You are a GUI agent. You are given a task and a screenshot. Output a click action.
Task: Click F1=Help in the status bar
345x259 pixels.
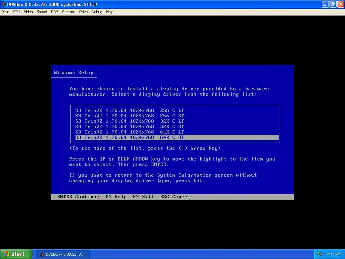pos(116,197)
